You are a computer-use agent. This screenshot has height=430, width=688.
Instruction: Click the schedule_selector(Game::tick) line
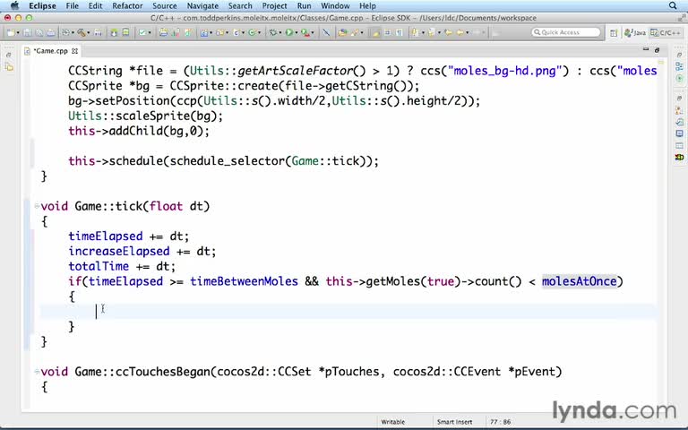(223, 161)
